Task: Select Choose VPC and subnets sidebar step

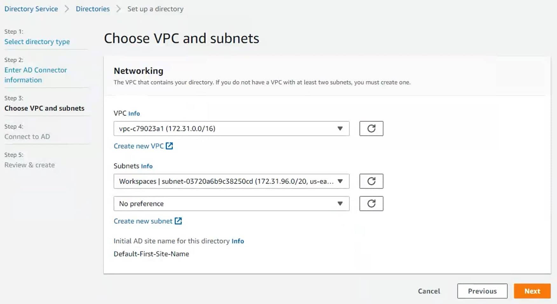Action: 44,108
